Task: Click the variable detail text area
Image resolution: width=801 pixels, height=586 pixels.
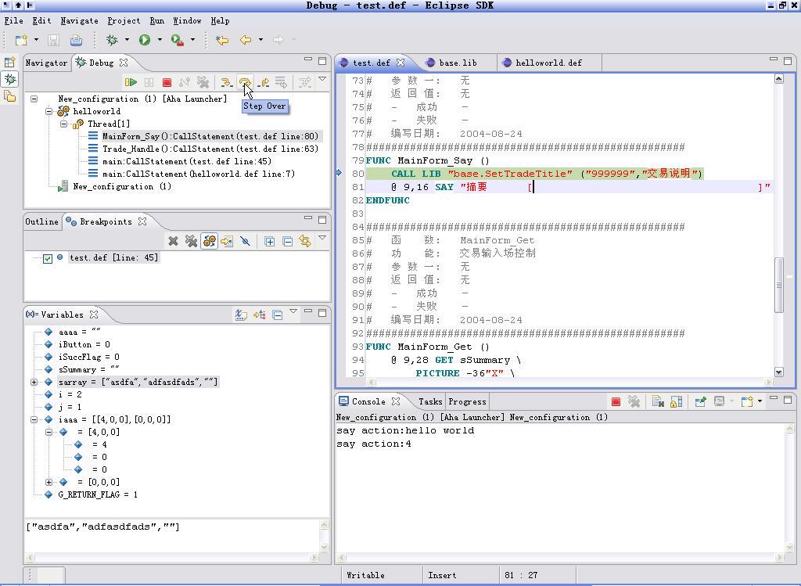Action: pyautogui.click(x=172, y=536)
